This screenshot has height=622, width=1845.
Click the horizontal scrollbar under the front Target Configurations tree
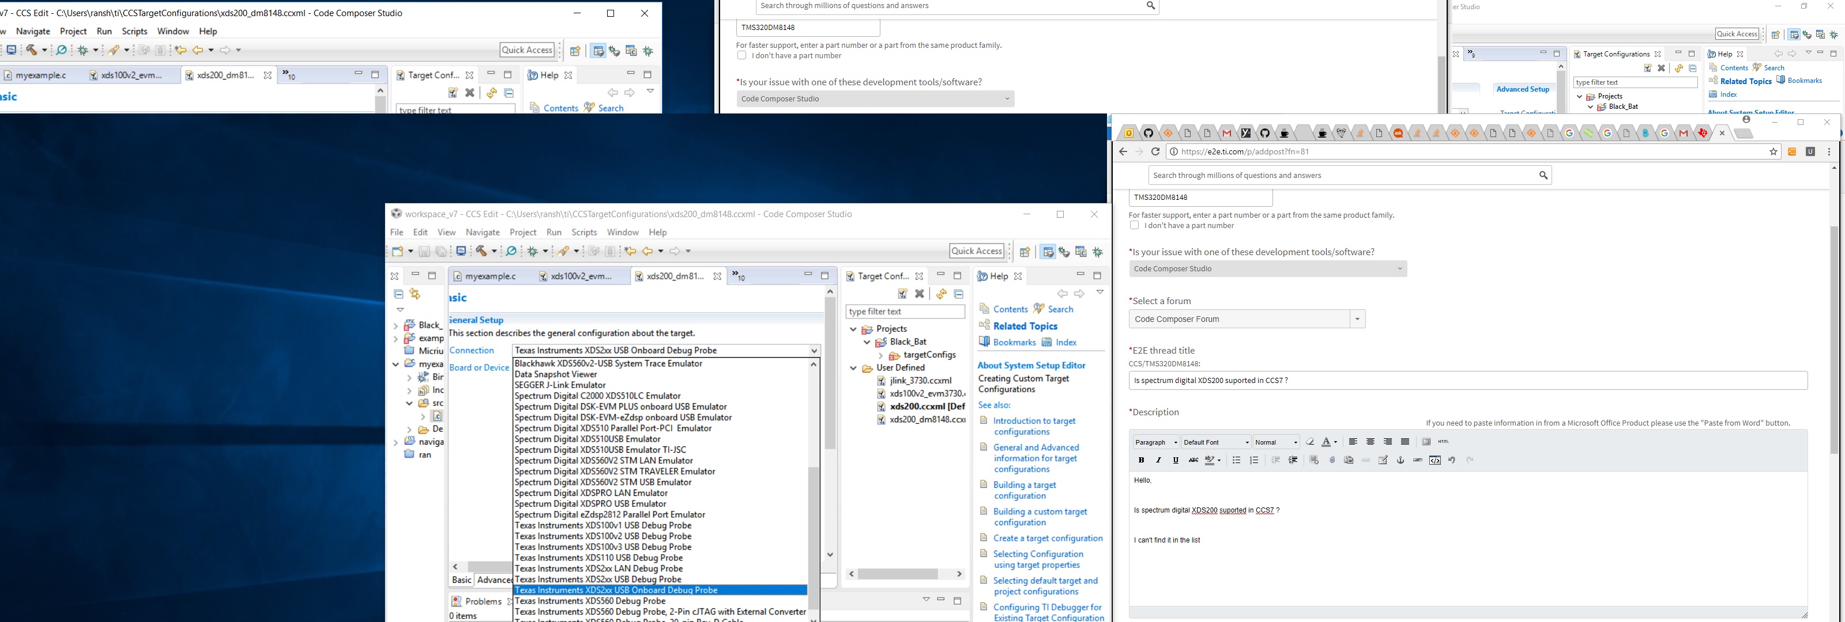click(905, 574)
